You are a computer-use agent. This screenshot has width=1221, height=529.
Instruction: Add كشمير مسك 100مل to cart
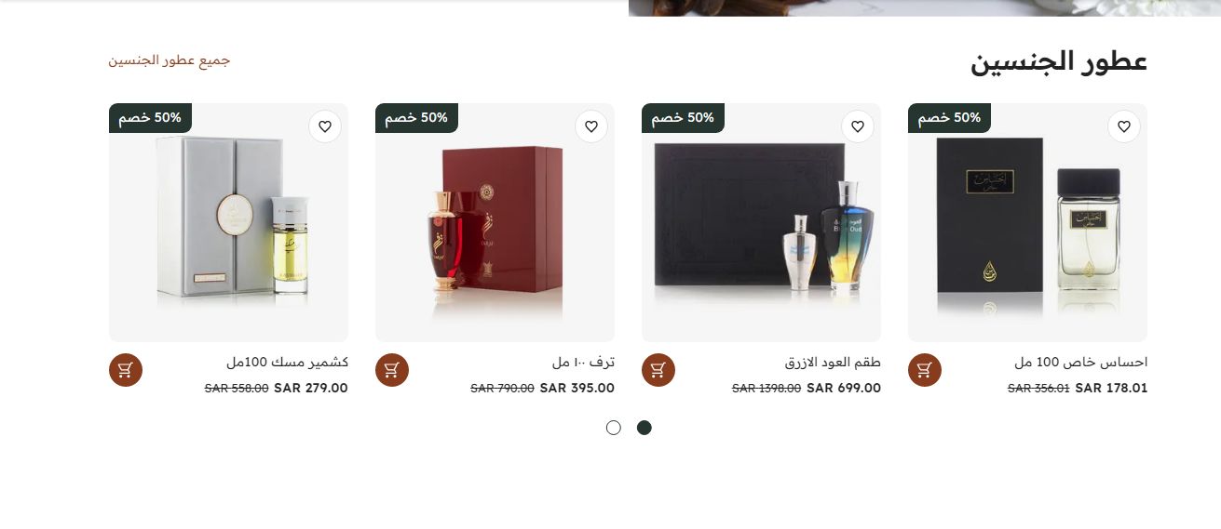[x=125, y=370]
